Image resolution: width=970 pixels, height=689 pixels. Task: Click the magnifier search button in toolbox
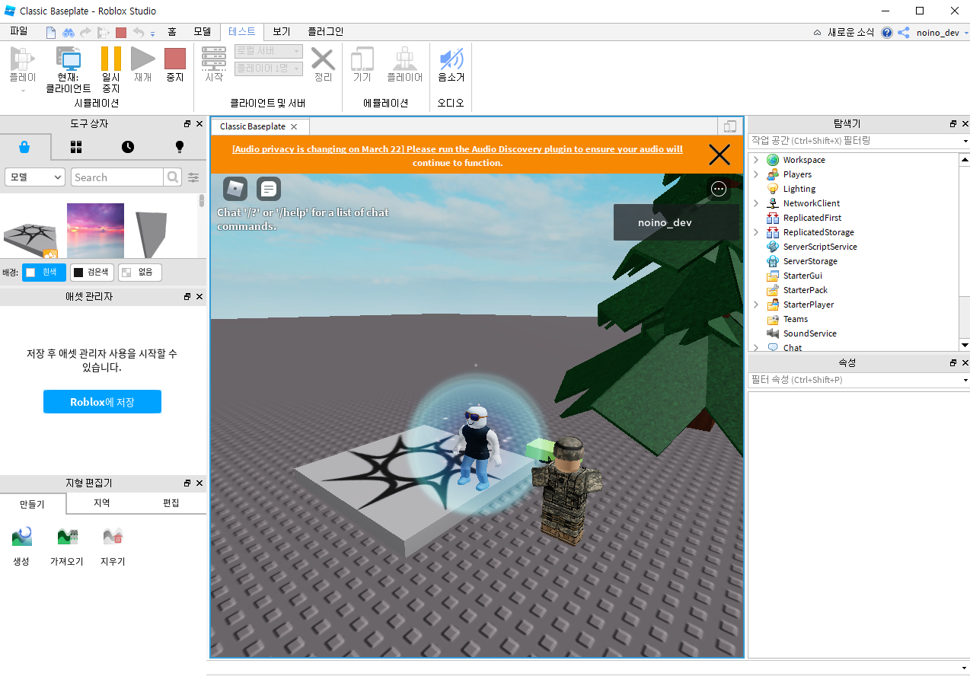174,177
